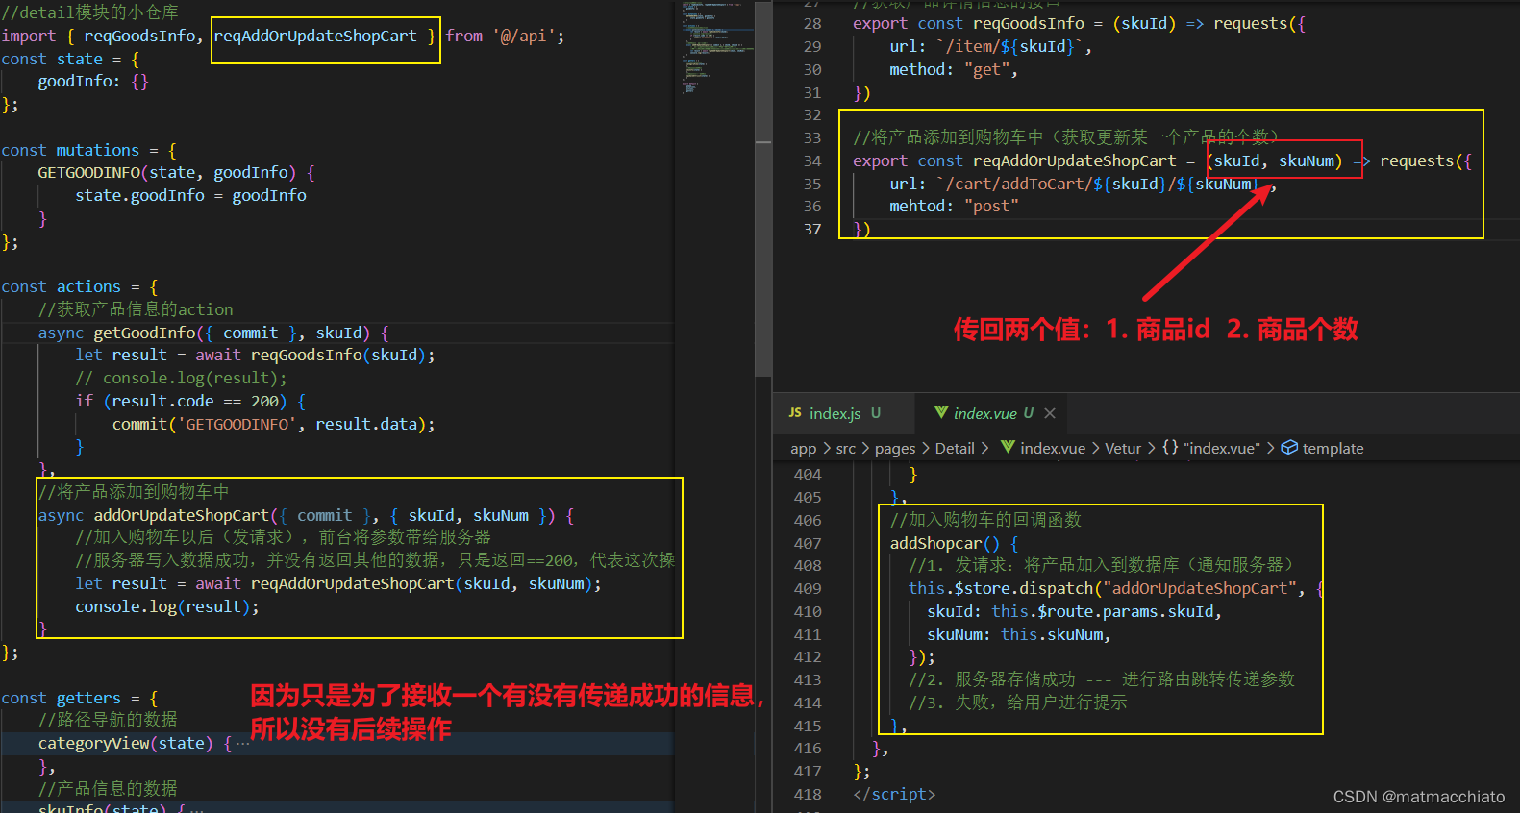The height and width of the screenshot is (813, 1520).
Task: Open the 'src' breadcrumb segment
Action: pyautogui.click(x=846, y=449)
